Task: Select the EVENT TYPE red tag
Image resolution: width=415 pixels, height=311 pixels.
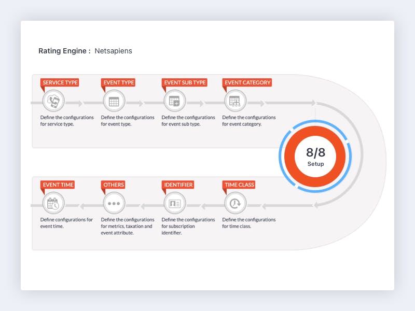Action: point(118,82)
